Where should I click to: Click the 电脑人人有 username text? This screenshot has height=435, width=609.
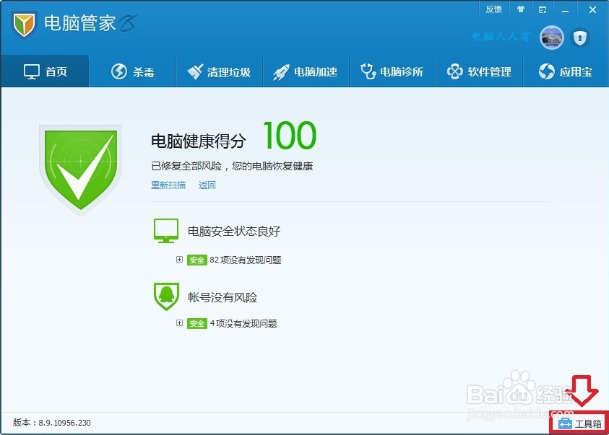501,37
